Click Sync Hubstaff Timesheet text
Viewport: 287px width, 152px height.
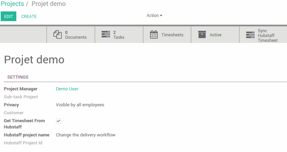[268, 35]
